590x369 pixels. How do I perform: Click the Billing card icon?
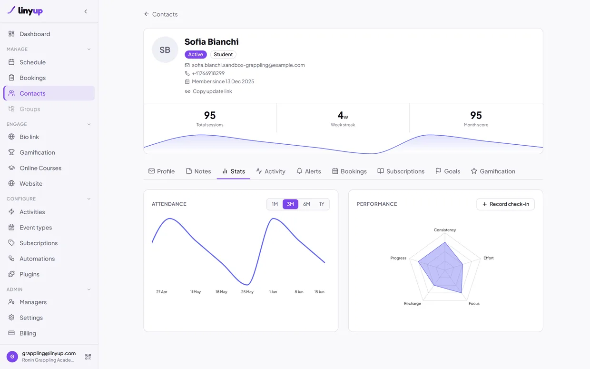coord(11,333)
